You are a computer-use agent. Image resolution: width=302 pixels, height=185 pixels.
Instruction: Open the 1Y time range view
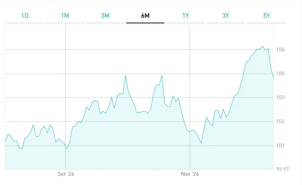point(185,16)
